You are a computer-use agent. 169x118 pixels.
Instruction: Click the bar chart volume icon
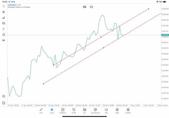(4, 18)
